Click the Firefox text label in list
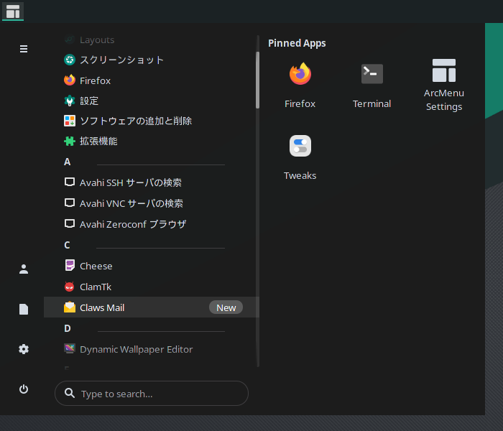Viewport: 503px width, 431px height. (95, 80)
